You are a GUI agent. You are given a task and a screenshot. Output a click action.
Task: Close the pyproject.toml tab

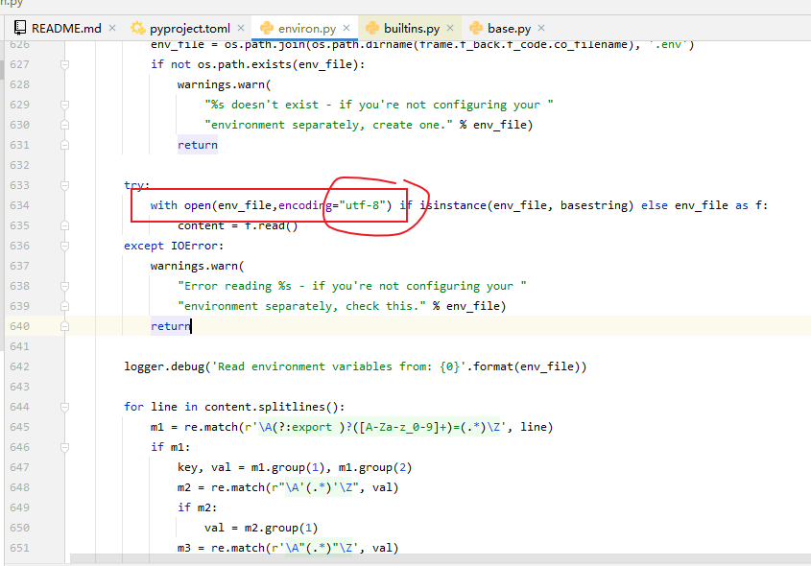tap(241, 28)
